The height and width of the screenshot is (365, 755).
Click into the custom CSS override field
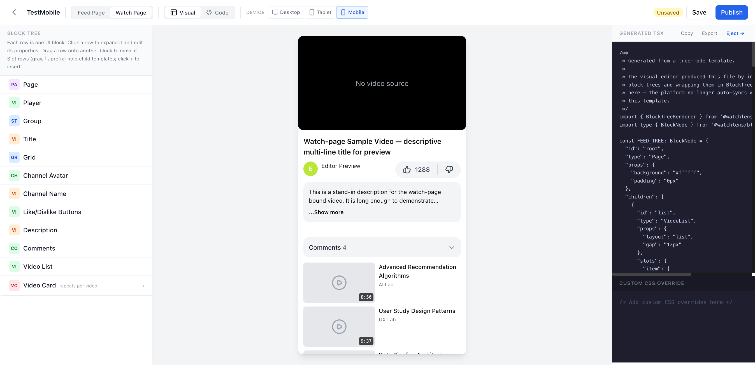pyautogui.click(x=683, y=327)
